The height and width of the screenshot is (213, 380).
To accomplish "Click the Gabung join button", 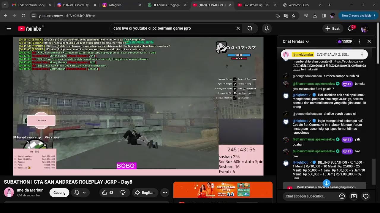I will 59,193.
